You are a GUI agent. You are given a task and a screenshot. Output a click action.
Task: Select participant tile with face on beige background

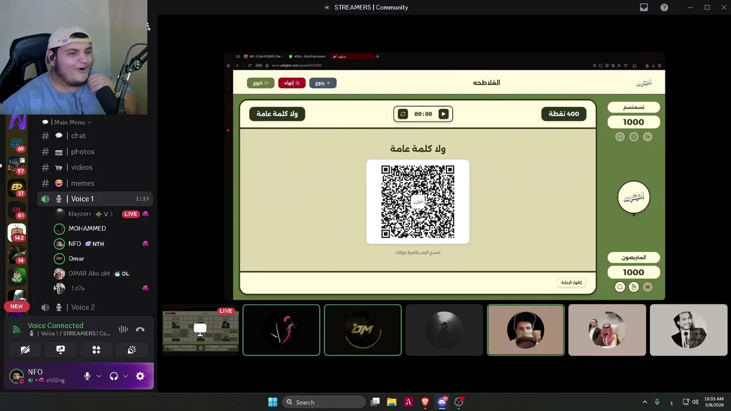[525, 330]
